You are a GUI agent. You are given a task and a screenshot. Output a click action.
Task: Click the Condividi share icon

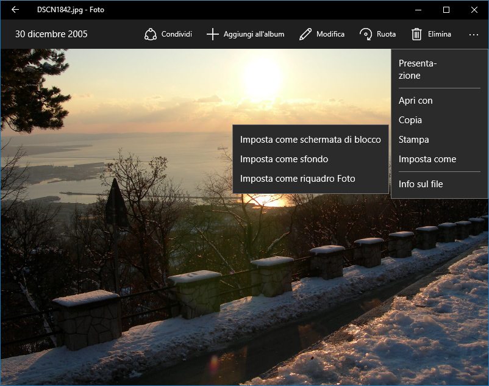coord(151,34)
